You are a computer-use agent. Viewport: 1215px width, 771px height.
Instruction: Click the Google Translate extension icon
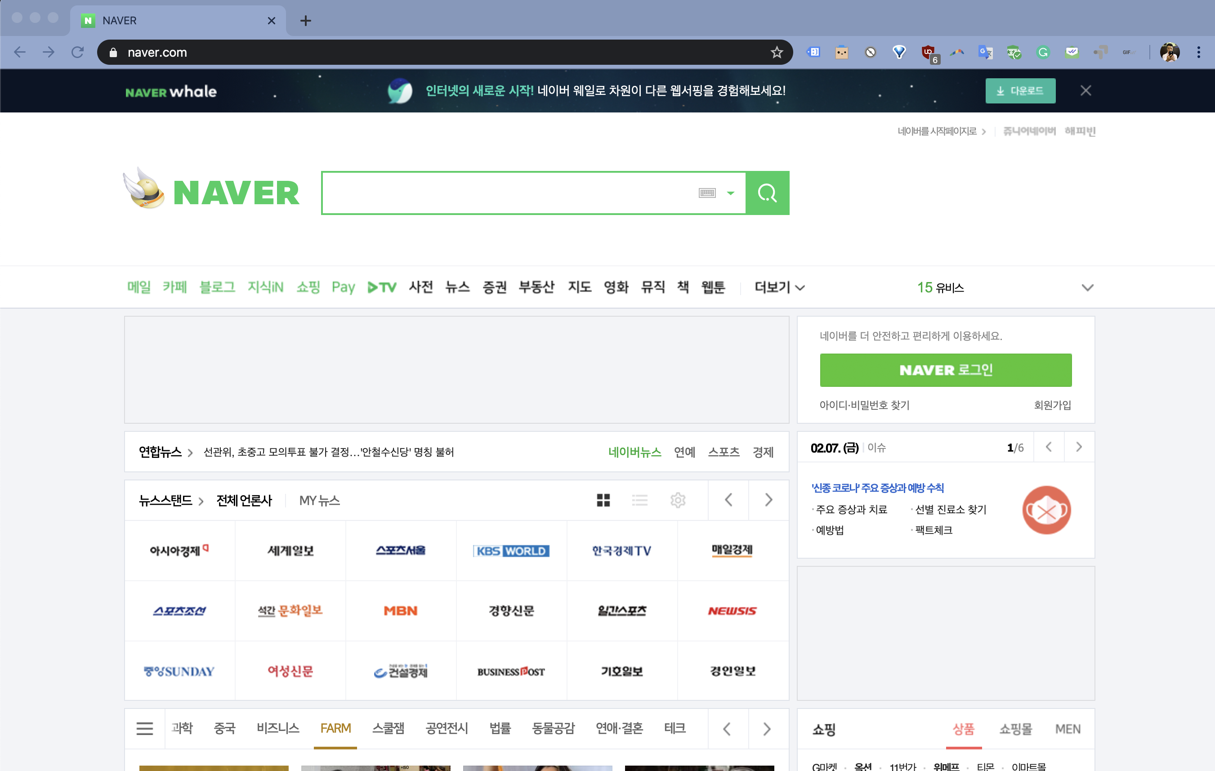(985, 52)
